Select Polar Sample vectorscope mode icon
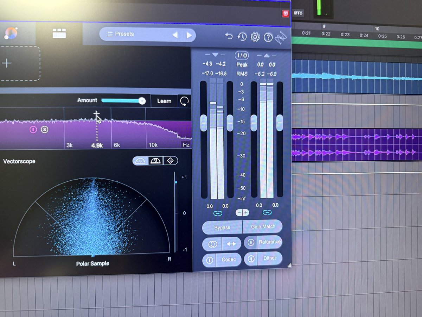 [140, 161]
